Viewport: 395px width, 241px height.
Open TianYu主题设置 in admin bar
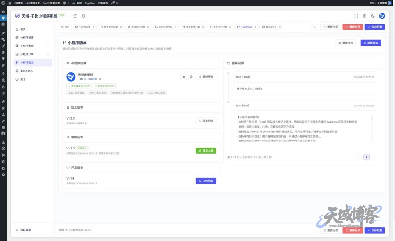51,3
